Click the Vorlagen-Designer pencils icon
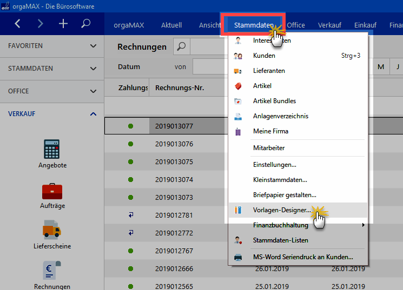 (x=238, y=210)
